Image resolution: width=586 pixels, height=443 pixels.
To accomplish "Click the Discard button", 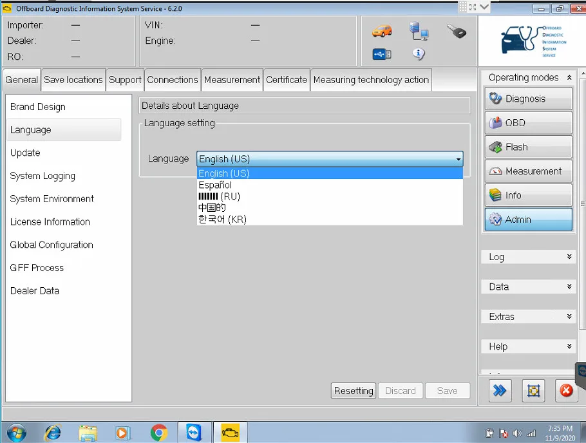I will tap(401, 391).
